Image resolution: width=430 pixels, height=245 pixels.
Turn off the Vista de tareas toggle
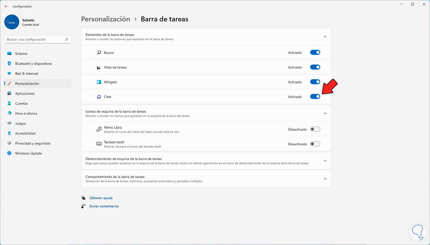315,67
